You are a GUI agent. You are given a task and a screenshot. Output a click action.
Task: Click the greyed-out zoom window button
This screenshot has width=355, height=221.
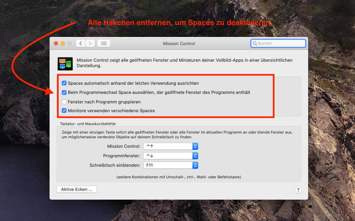(70, 43)
